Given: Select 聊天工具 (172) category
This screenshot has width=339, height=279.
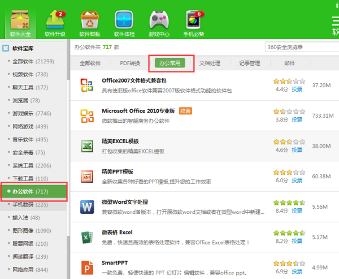Looking at the screenshot, I should (x=33, y=88).
